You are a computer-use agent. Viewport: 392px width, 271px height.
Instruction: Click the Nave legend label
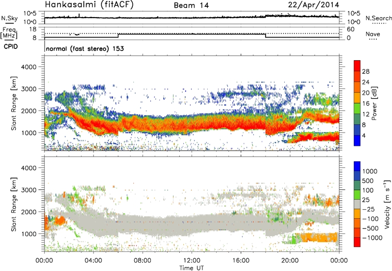pos(373,34)
